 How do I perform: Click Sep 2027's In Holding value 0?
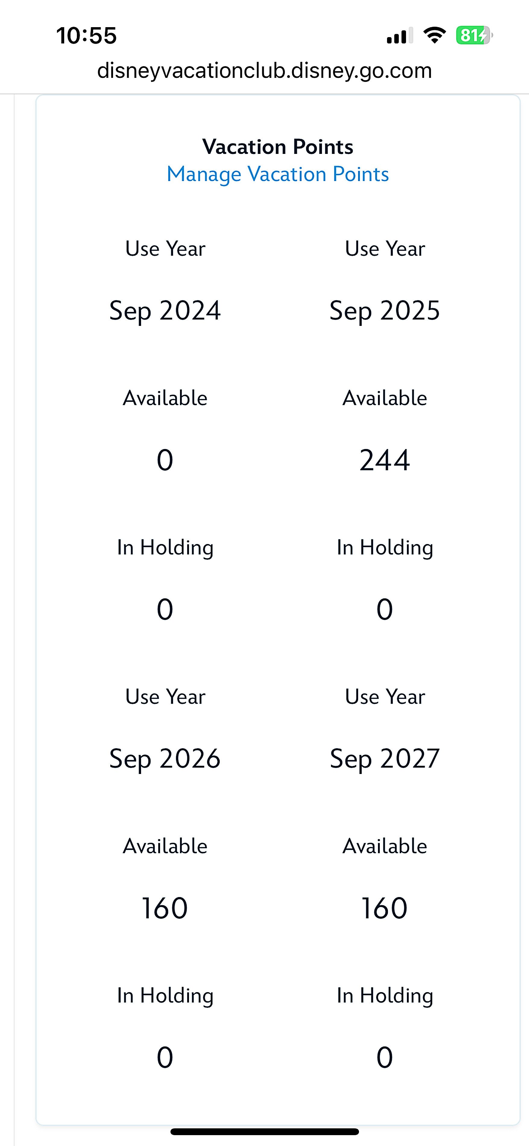point(385,1057)
